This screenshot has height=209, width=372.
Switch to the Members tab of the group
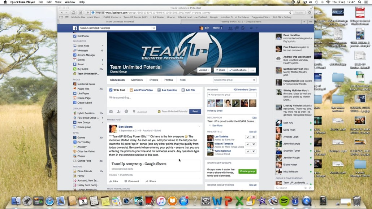tap(137, 80)
